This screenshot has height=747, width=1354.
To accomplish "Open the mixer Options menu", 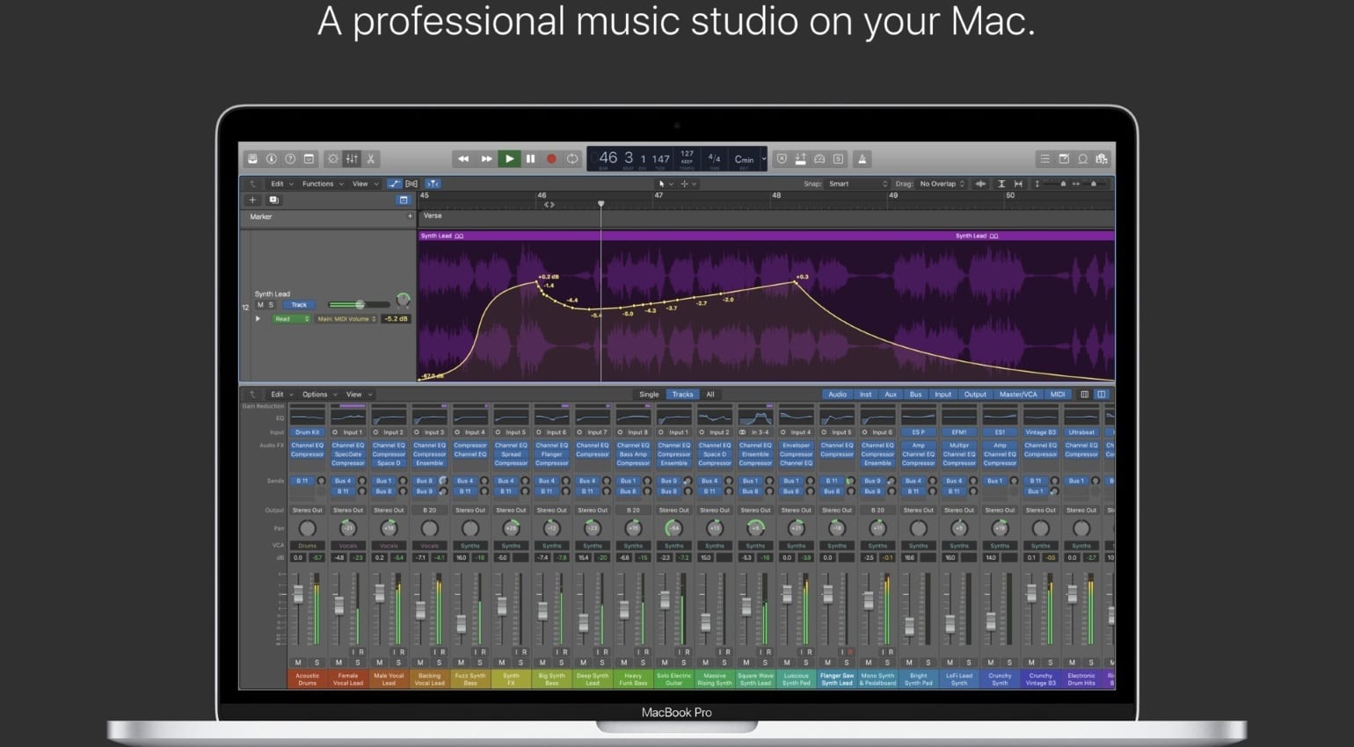I will pyautogui.click(x=319, y=395).
